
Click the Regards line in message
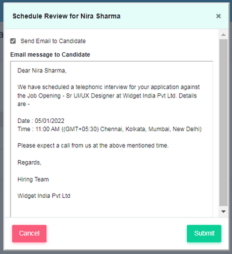[x=30, y=162]
